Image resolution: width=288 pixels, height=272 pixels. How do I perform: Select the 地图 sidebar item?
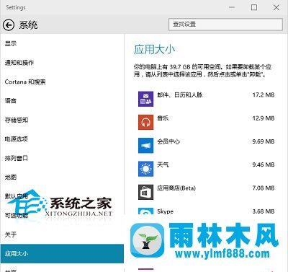click(11, 177)
